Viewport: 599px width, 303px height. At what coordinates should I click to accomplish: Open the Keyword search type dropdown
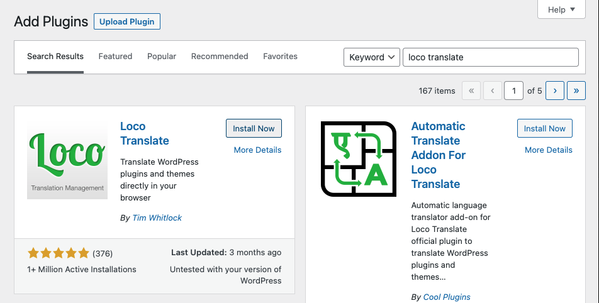tap(371, 57)
